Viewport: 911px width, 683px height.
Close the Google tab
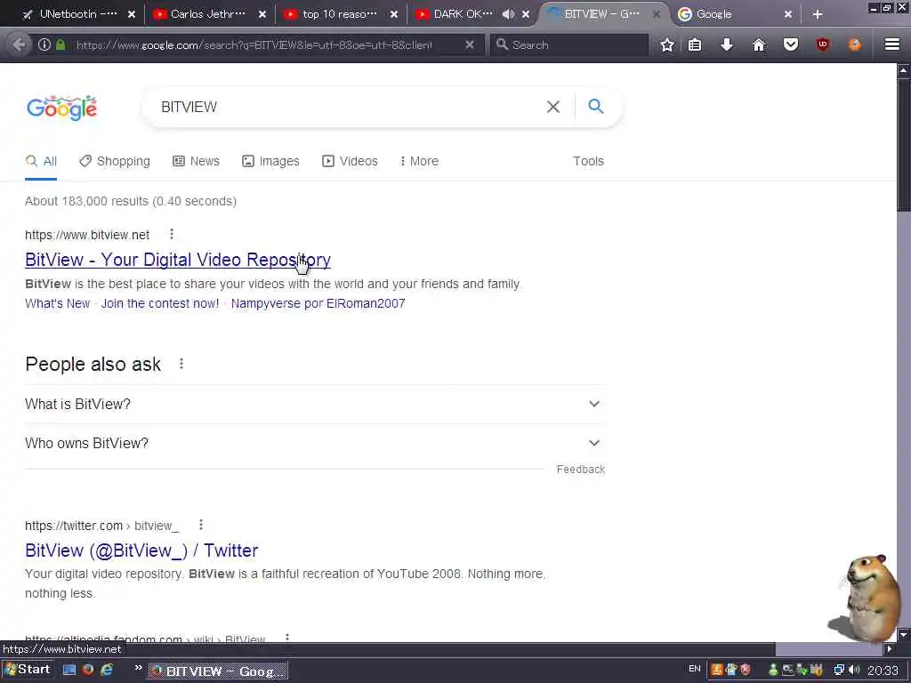(x=788, y=14)
